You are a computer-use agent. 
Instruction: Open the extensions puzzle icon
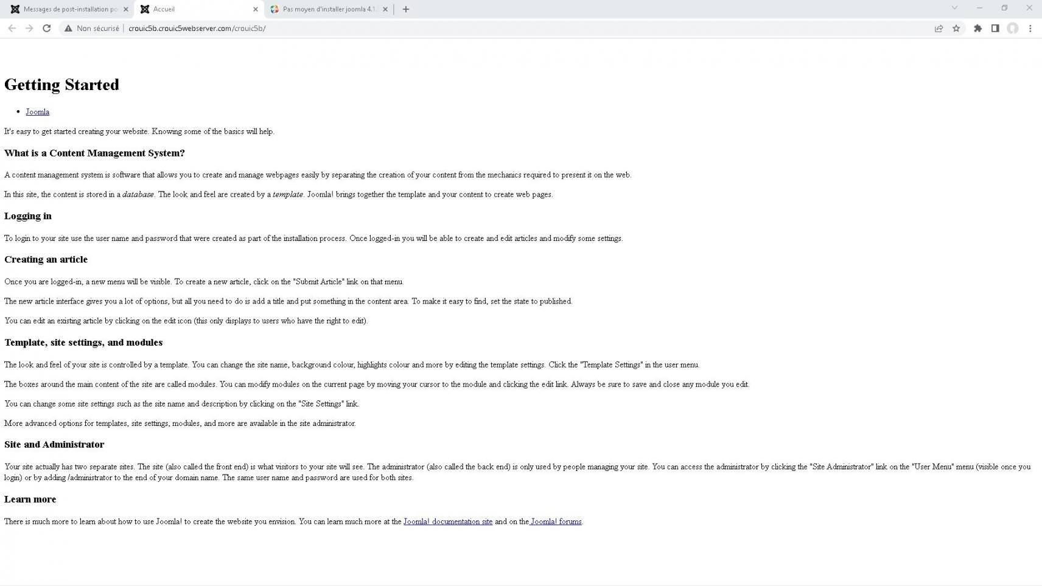point(977,28)
